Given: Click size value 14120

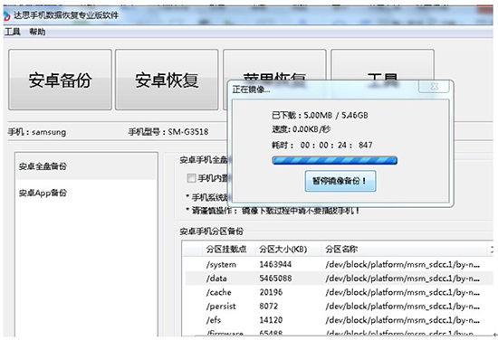Looking at the screenshot, I should click(271, 320).
